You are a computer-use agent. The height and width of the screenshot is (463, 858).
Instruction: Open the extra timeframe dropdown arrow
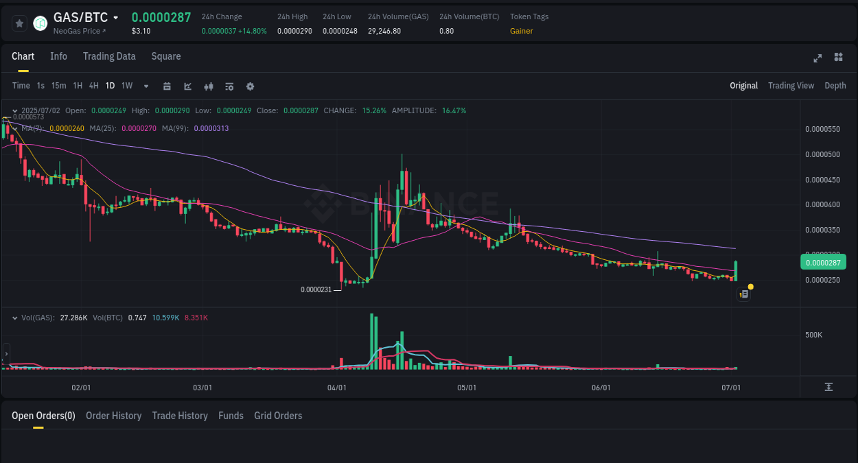tap(146, 86)
